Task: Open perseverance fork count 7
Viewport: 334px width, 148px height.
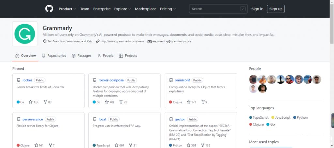Action: click(52, 145)
